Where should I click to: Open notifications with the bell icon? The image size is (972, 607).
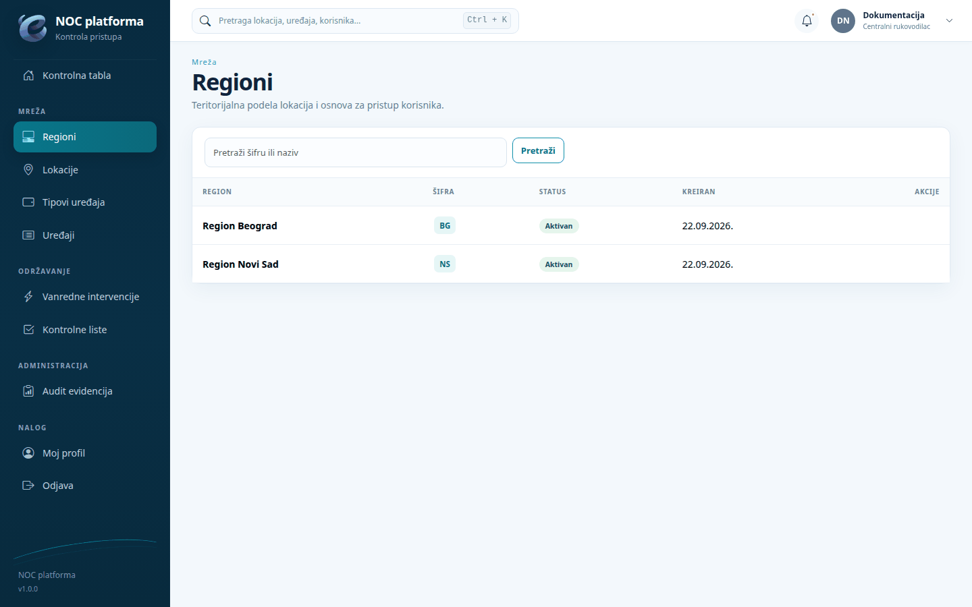point(807,21)
